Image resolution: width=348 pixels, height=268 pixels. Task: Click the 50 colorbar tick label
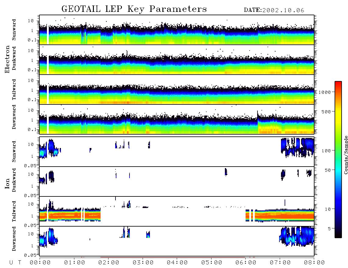pos(328,170)
